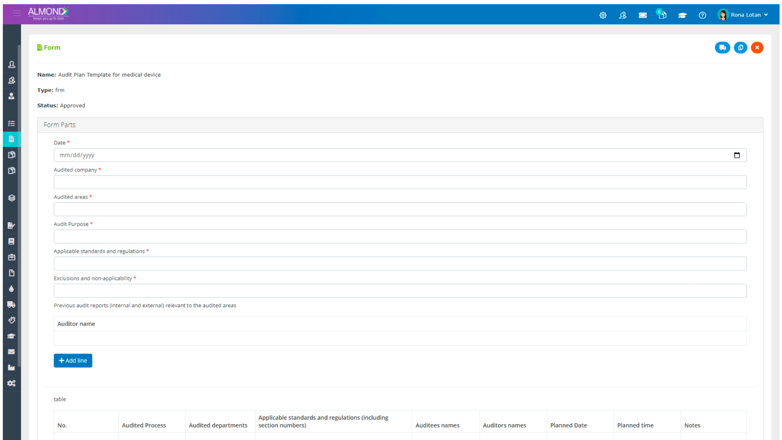Open the envelope mail icon in the sidebar
This screenshot has height=440, width=782.
(x=11, y=352)
